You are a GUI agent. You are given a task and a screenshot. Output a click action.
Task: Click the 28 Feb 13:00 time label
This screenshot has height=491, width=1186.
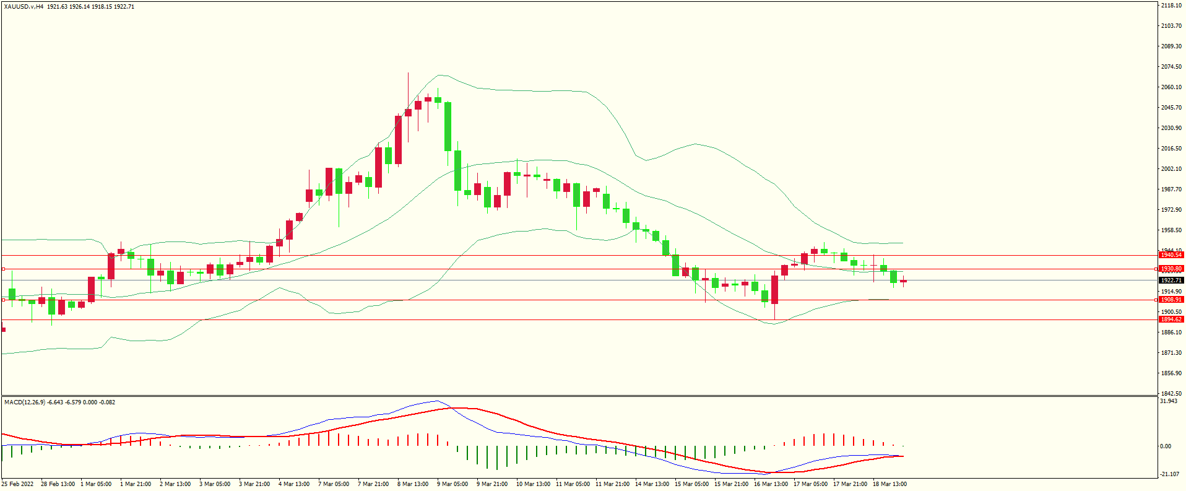click(58, 484)
